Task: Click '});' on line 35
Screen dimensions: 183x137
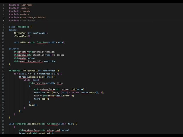Action: (21, 111)
